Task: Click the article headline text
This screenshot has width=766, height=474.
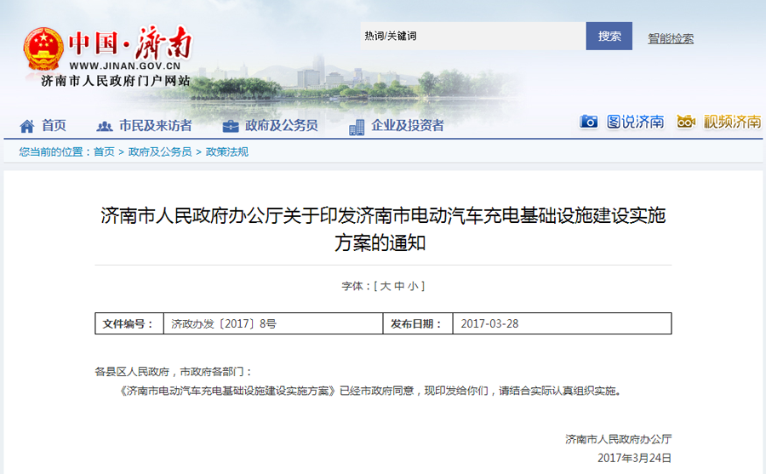Action: click(383, 229)
